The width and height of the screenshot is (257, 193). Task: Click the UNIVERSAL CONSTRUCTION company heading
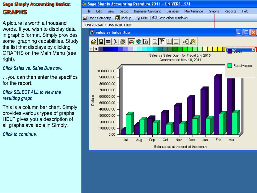click(x=108, y=25)
